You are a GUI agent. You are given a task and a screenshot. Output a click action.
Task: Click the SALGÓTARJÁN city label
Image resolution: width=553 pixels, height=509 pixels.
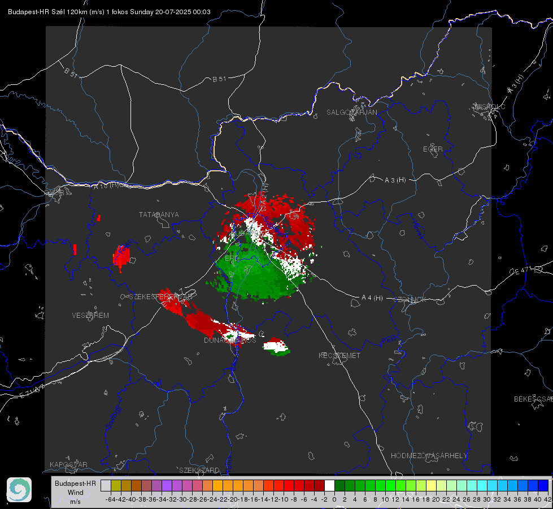(x=351, y=113)
